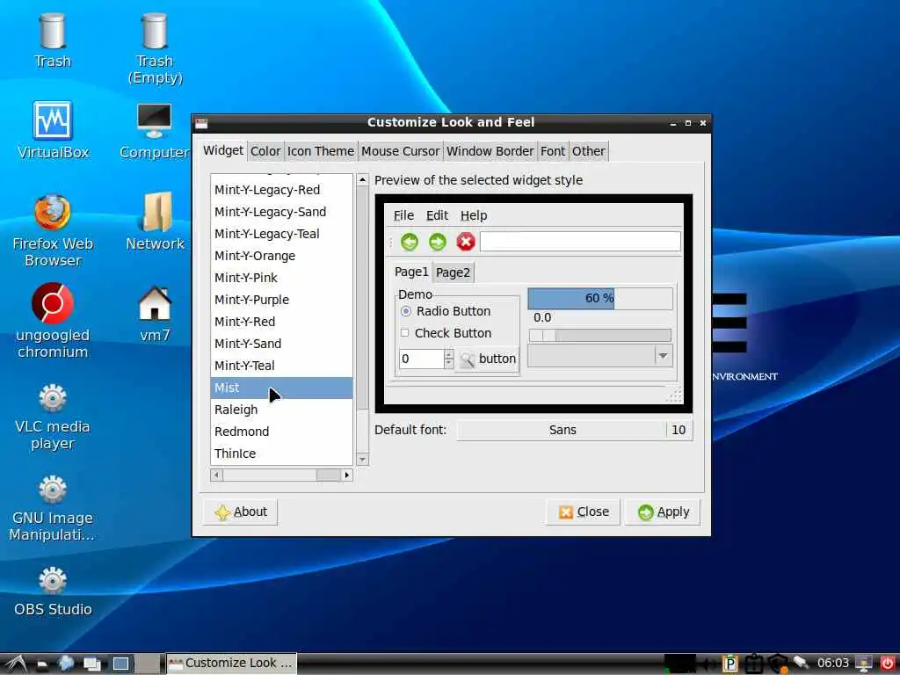
Task: Click the theme list vertical scrollbar down arrow
Action: pos(362,459)
